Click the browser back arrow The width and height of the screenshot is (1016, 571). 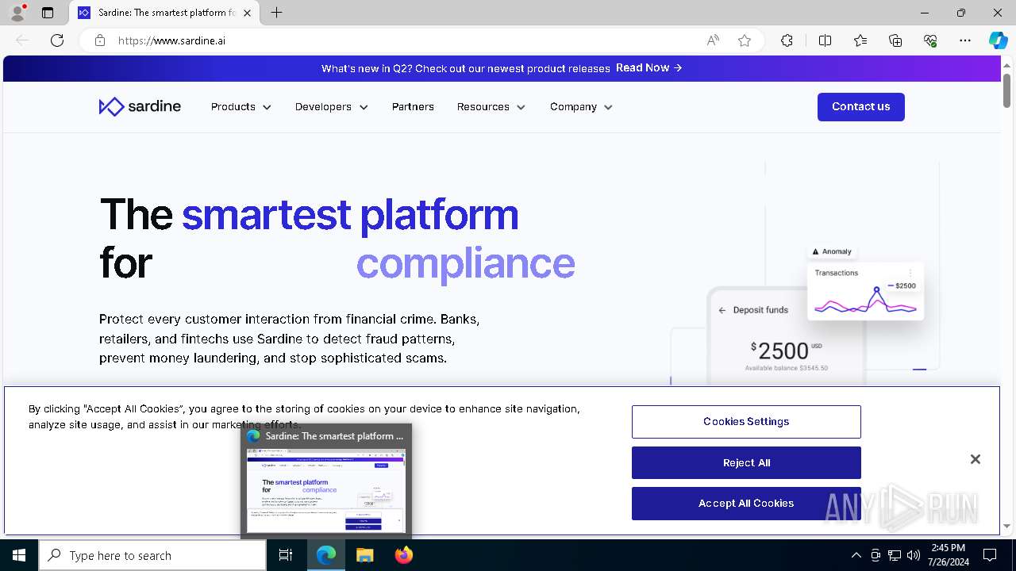point(22,40)
